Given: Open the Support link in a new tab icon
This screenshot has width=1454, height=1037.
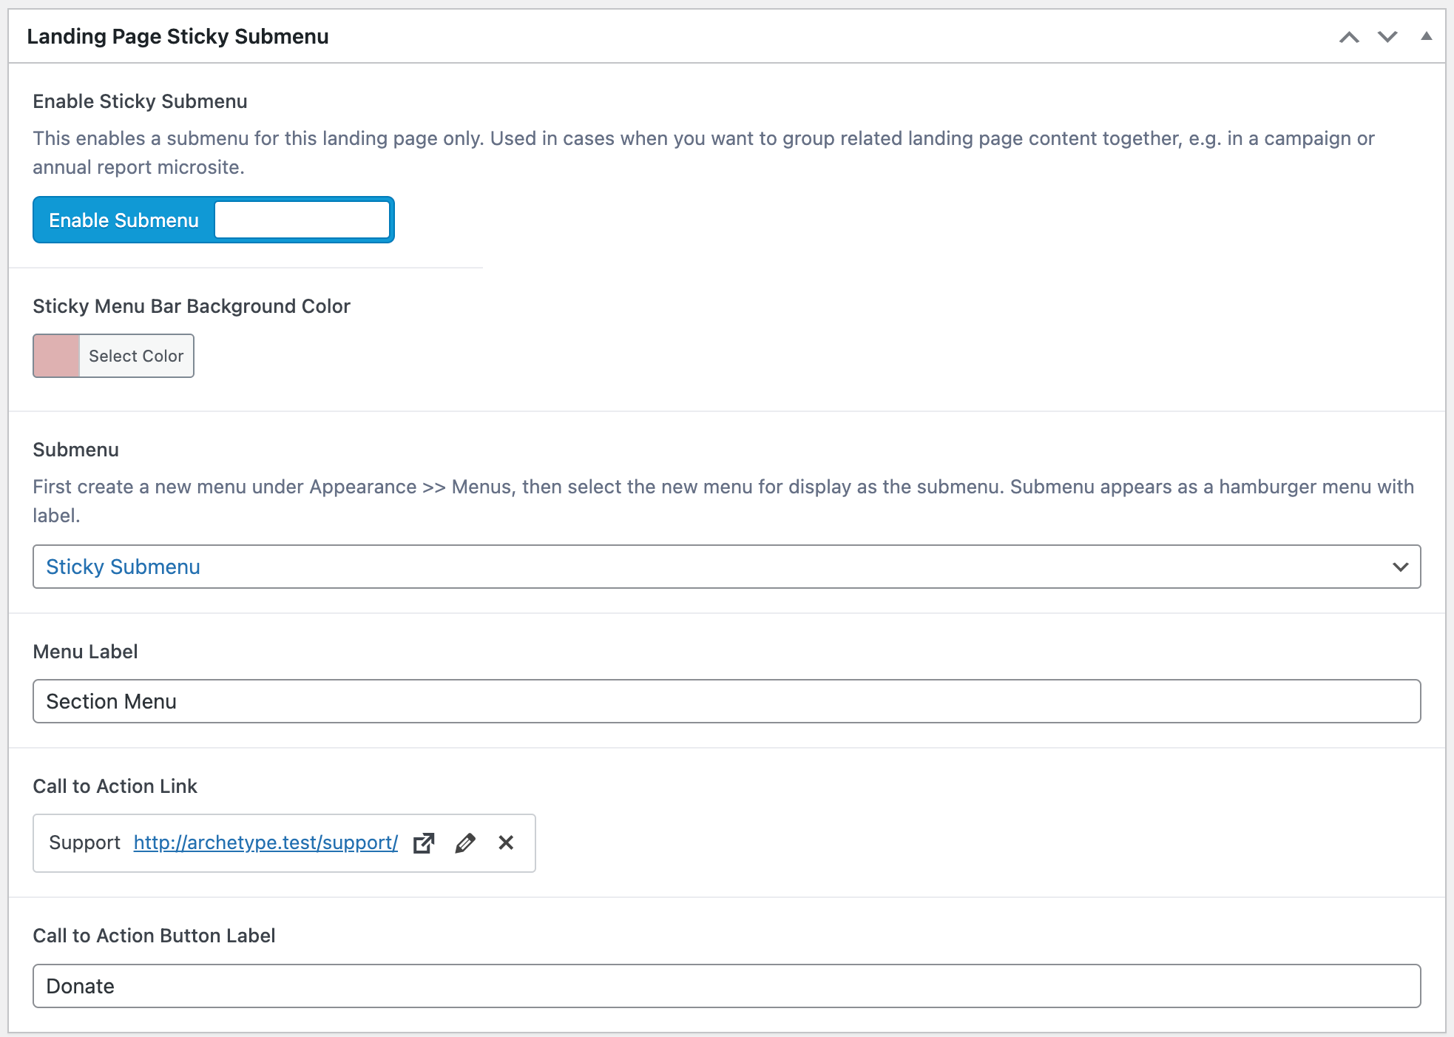Looking at the screenshot, I should click(x=424, y=842).
